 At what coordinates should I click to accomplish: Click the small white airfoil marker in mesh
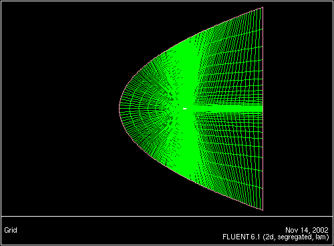184,109
